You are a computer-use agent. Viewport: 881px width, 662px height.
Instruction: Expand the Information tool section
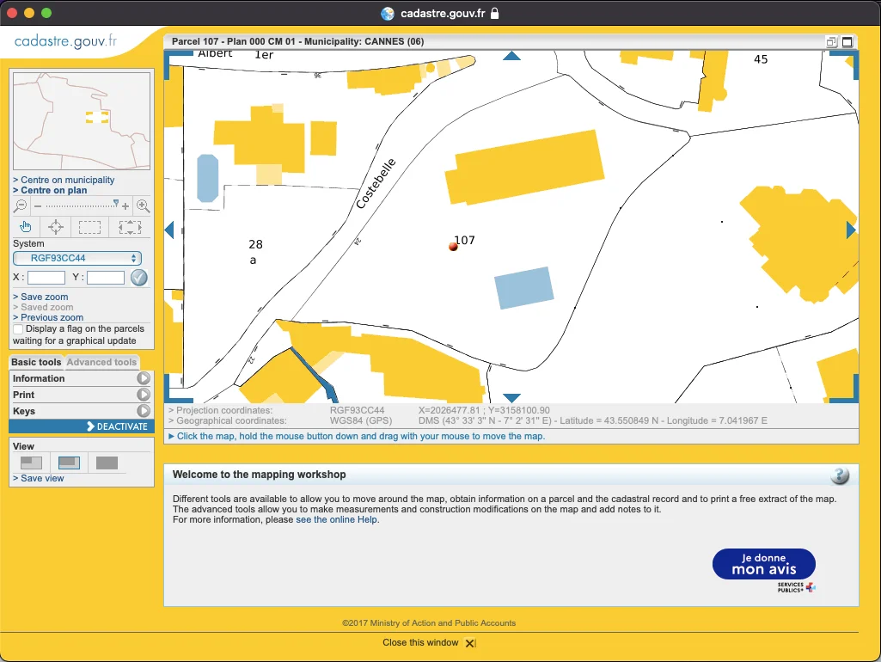(143, 378)
